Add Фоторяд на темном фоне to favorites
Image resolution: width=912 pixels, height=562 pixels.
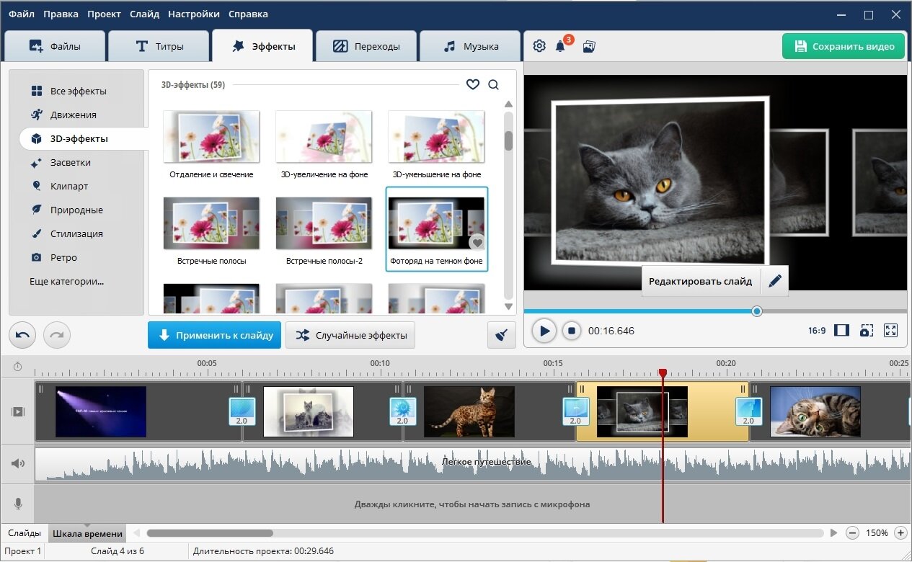pyautogui.click(x=477, y=242)
